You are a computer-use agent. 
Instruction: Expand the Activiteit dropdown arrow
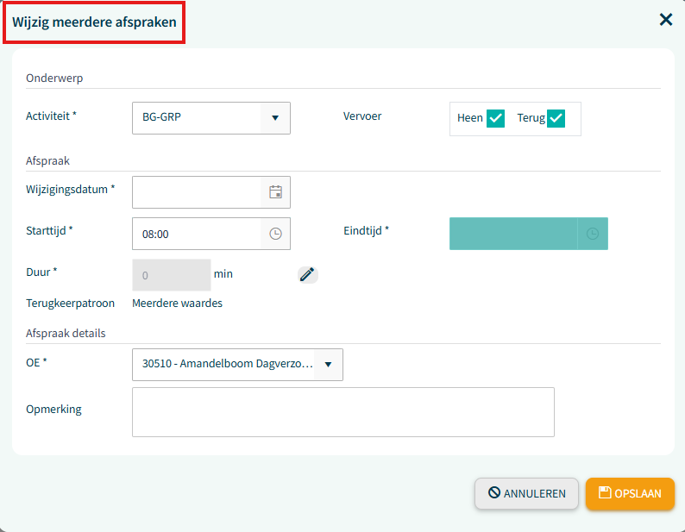tap(275, 118)
